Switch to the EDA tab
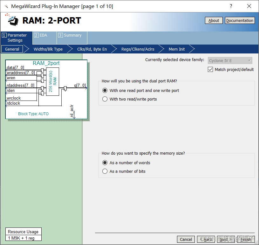The height and width of the screenshot is (245, 259). pyautogui.click(x=44, y=38)
